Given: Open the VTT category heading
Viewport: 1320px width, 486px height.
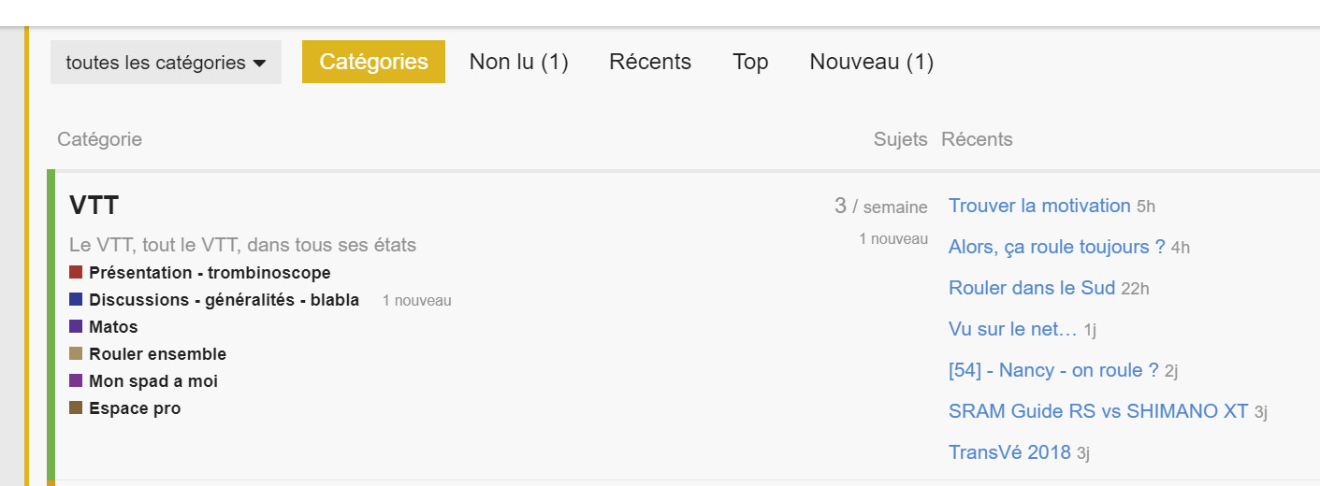Looking at the screenshot, I should click(x=94, y=206).
